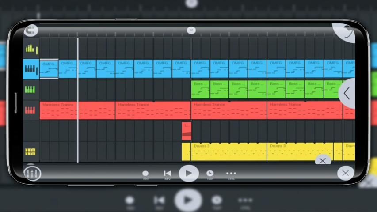This screenshot has height=212, width=377.
Task: Click the bar 17 timeline marker
Action: click(191, 30)
